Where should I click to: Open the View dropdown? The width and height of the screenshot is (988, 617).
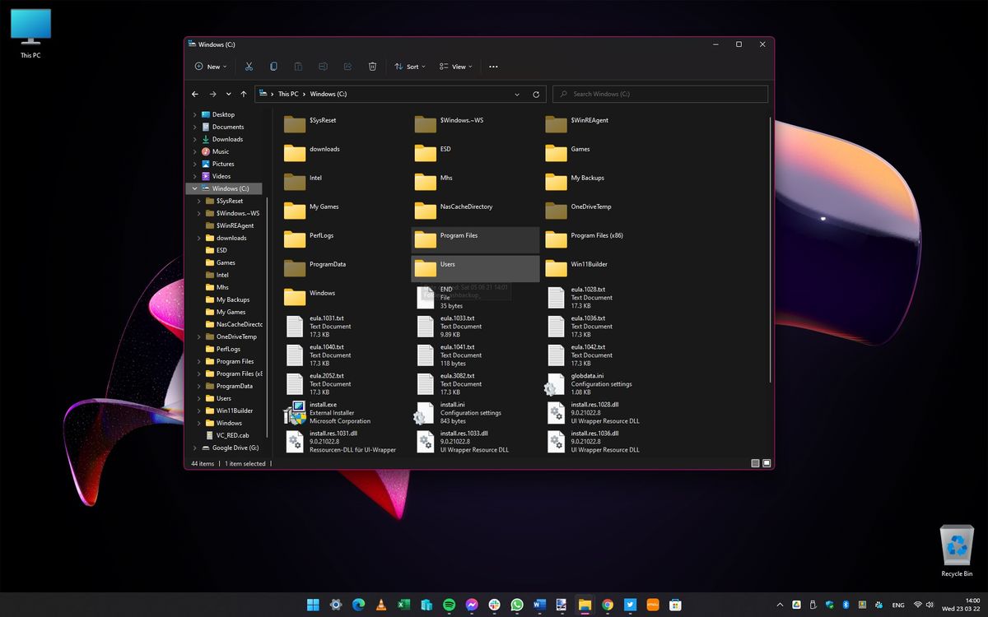click(455, 66)
